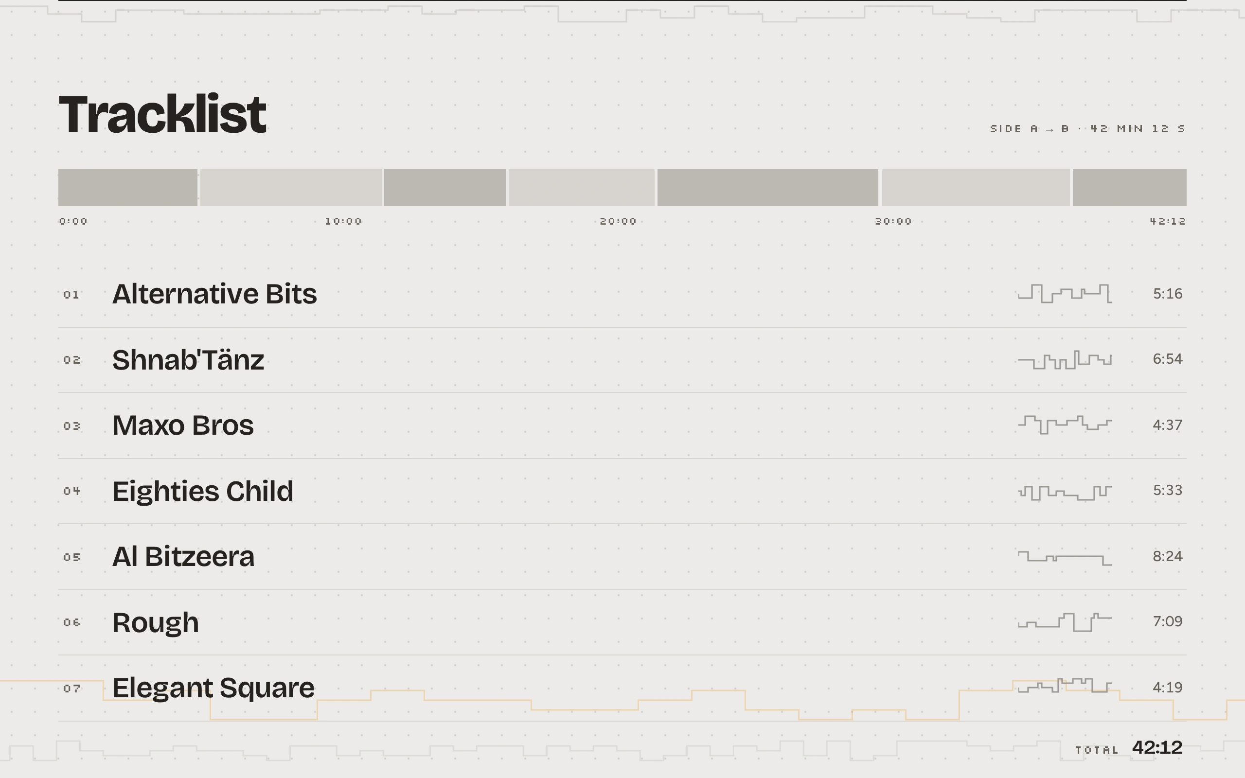Click the 10:00 timeline marker label
This screenshot has width=1245, height=778.
point(343,221)
